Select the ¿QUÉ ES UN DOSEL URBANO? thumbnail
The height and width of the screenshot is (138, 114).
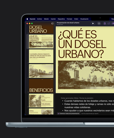tap(41, 42)
